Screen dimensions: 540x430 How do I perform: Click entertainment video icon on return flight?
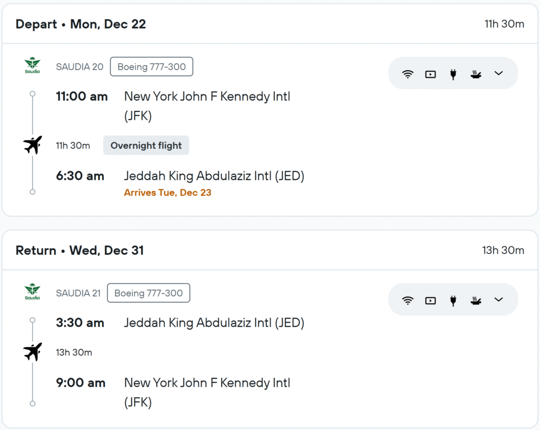coord(431,301)
